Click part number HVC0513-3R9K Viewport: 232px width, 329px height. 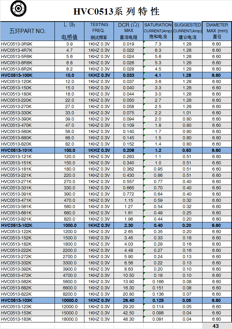coord(17,44)
